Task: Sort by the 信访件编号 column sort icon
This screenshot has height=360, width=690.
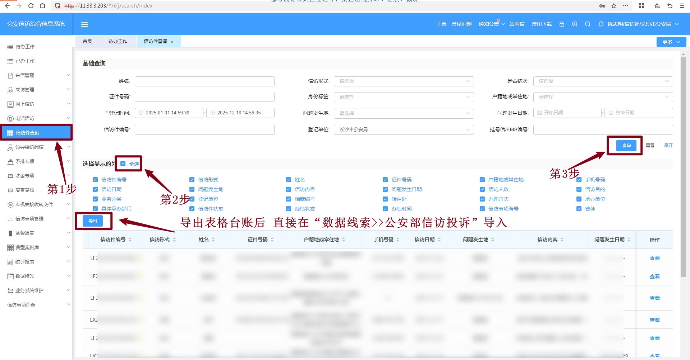Action: point(130,240)
